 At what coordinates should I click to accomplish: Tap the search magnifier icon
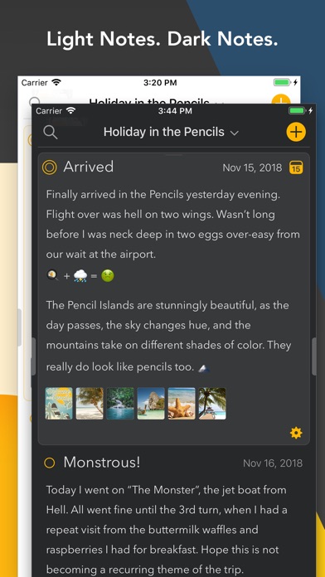coord(50,132)
